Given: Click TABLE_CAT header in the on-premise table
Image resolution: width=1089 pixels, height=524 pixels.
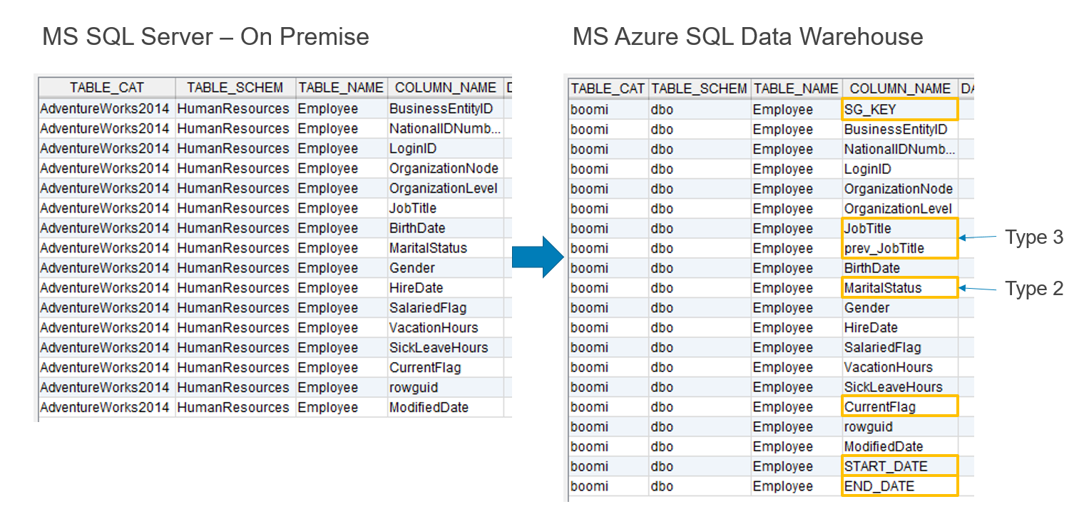Looking at the screenshot, I should click(x=107, y=88).
